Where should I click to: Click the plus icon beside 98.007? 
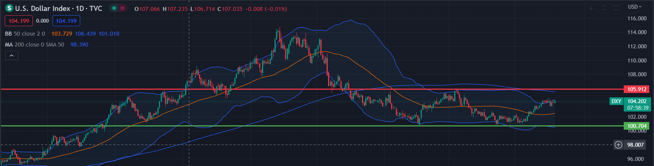point(618,145)
